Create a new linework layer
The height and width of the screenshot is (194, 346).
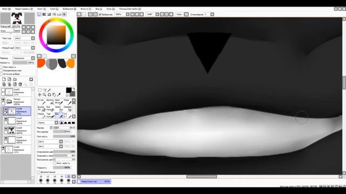pyautogui.click(x=9, y=79)
